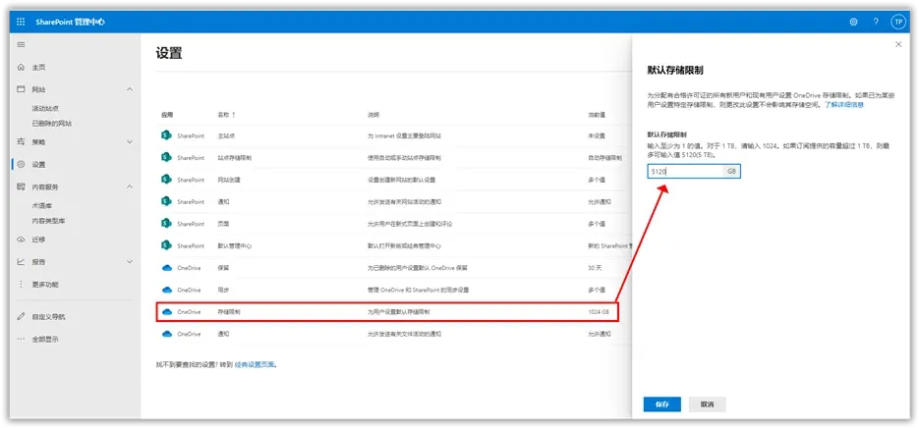Click the 站点存储限制 setting name

[235, 157]
